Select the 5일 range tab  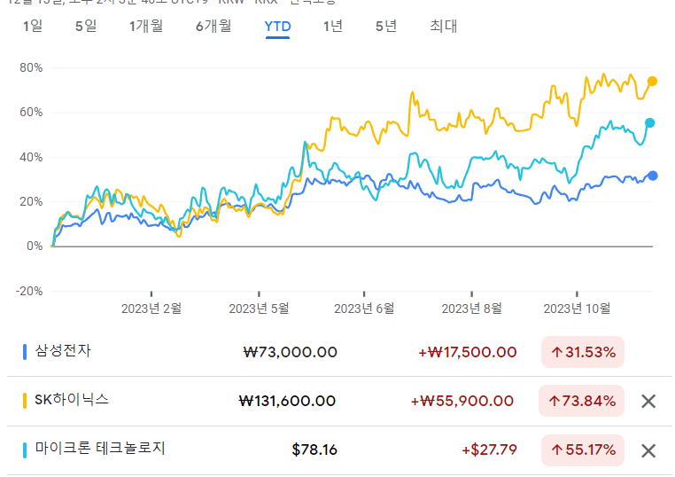(86, 27)
